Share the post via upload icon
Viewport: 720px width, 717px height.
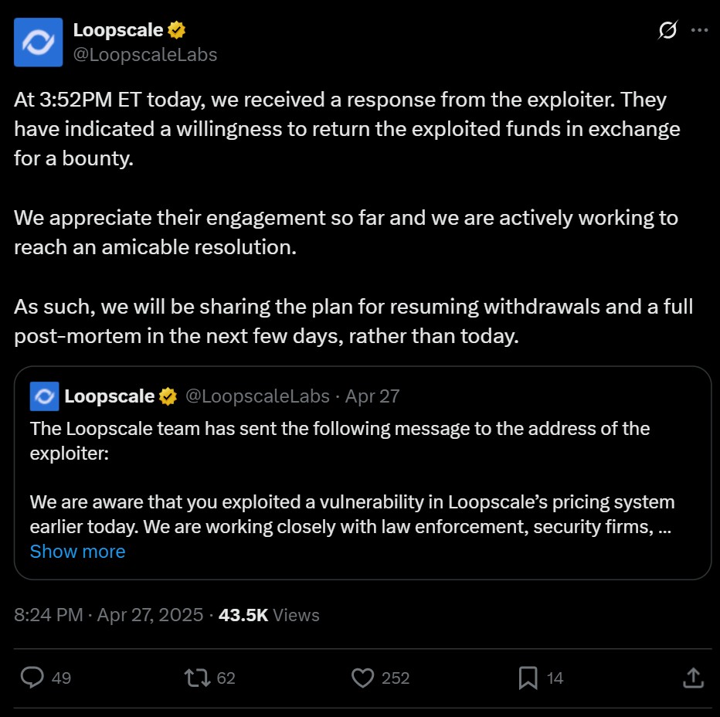[693, 678]
